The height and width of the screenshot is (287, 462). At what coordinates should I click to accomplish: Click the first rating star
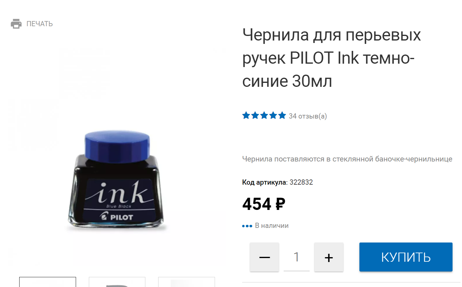(x=246, y=115)
